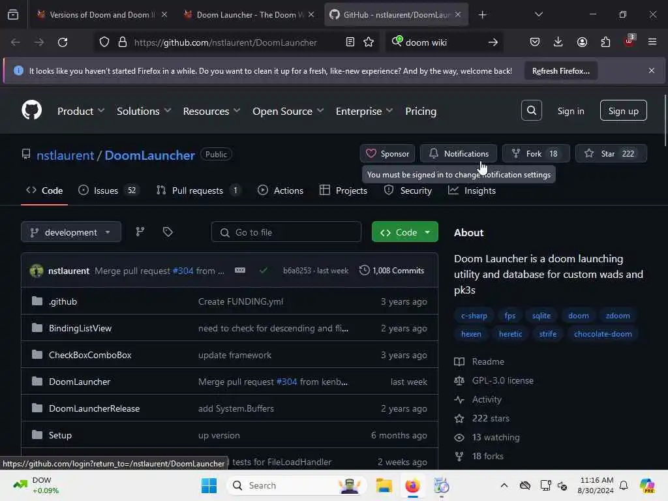The image size is (668, 501).
Task: Click the green commit status checkmark
Action: point(264,271)
